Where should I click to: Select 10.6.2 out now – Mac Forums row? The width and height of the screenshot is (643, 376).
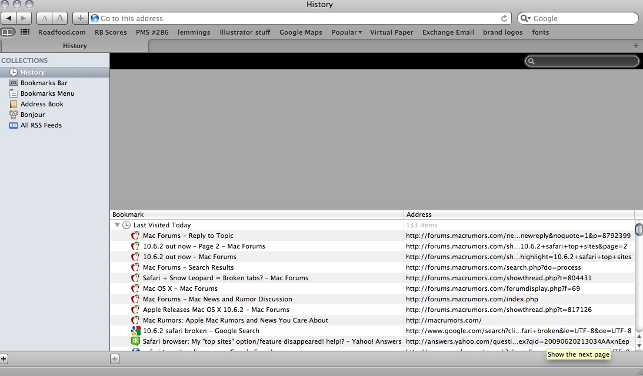coord(372,257)
